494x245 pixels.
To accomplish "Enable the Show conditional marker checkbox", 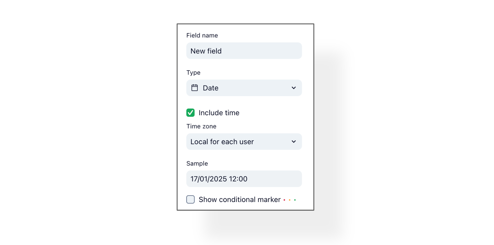I will pyautogui.click(x=190, y=199).
